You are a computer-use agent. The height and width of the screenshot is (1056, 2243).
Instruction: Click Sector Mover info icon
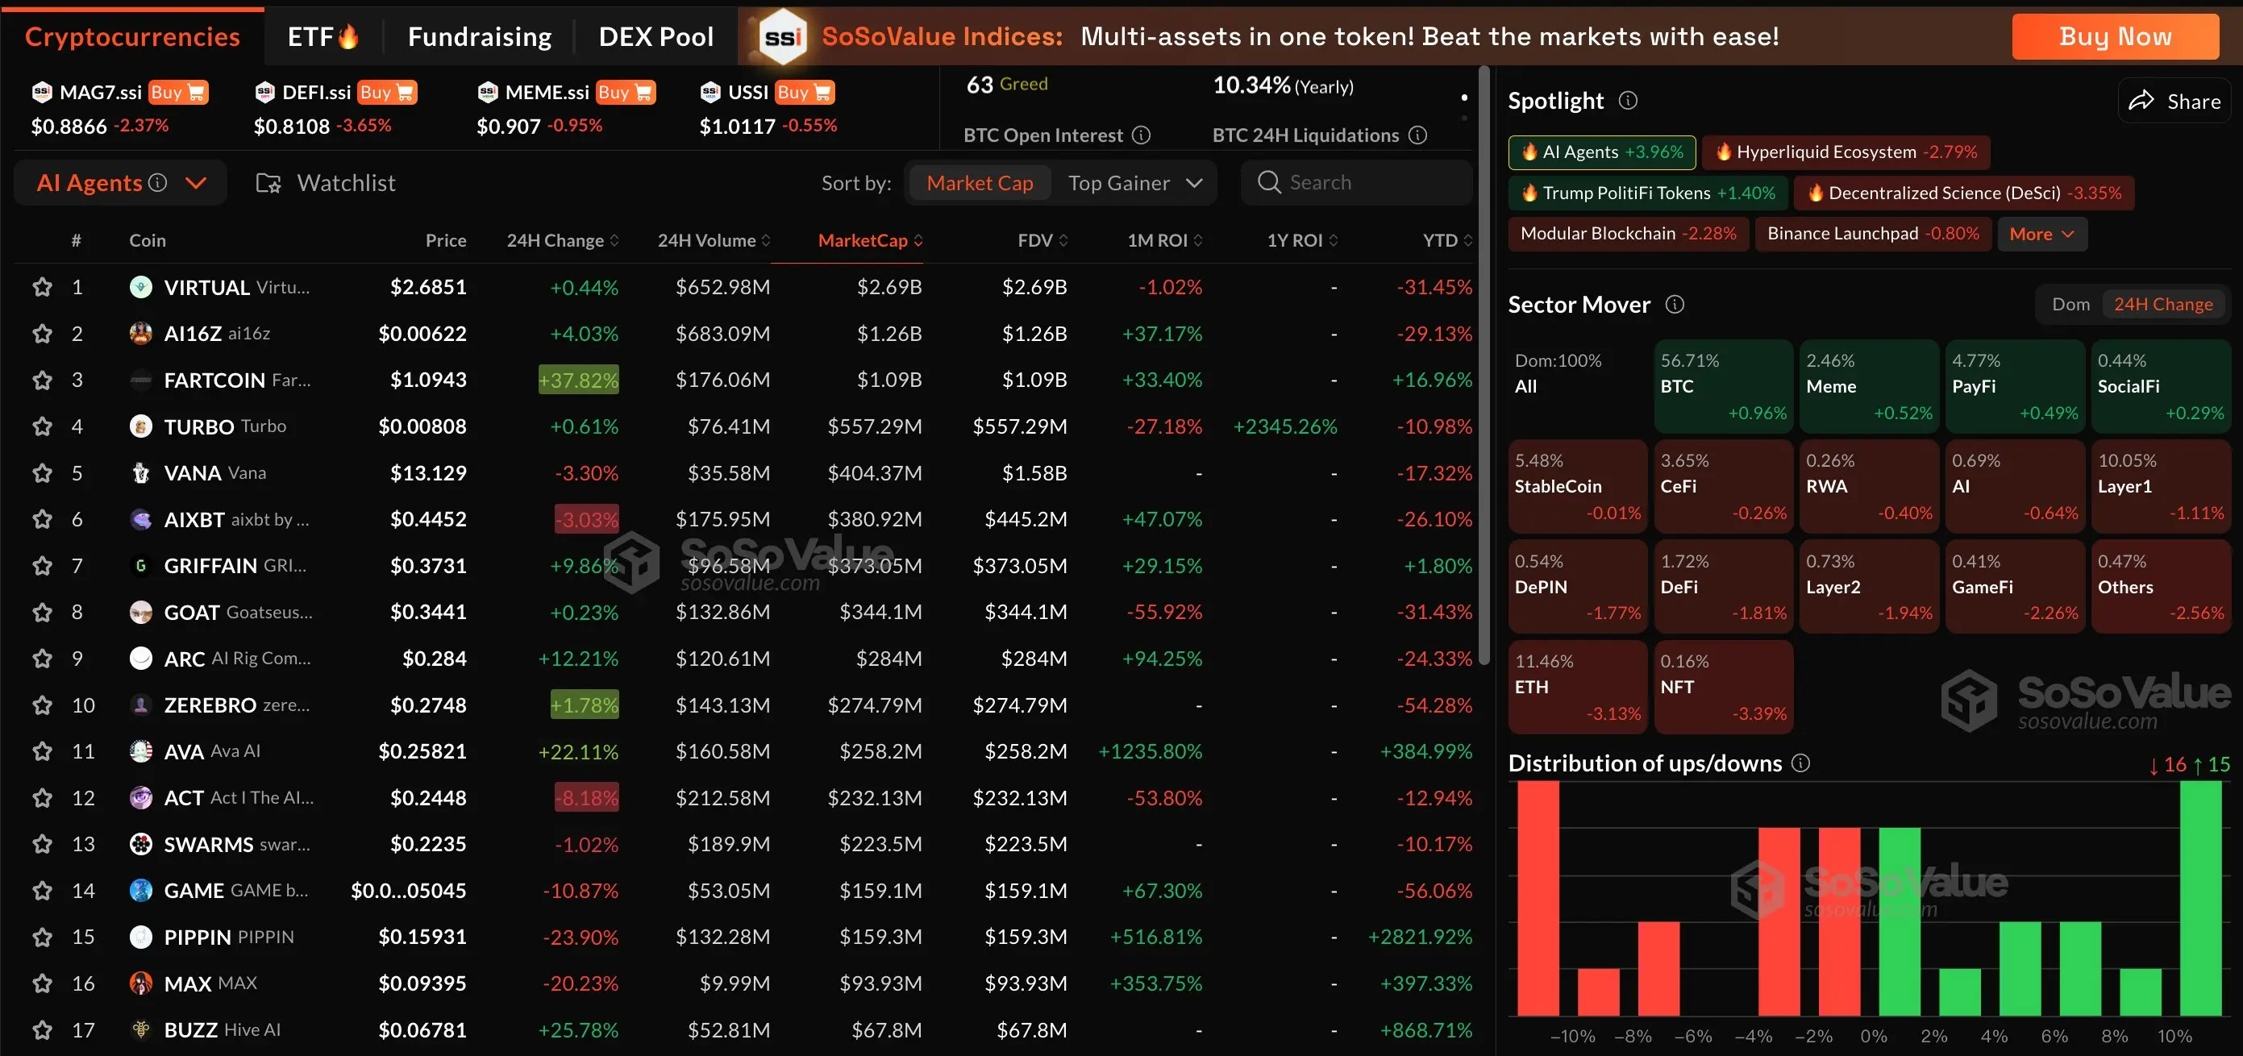tap(1675, 305)
